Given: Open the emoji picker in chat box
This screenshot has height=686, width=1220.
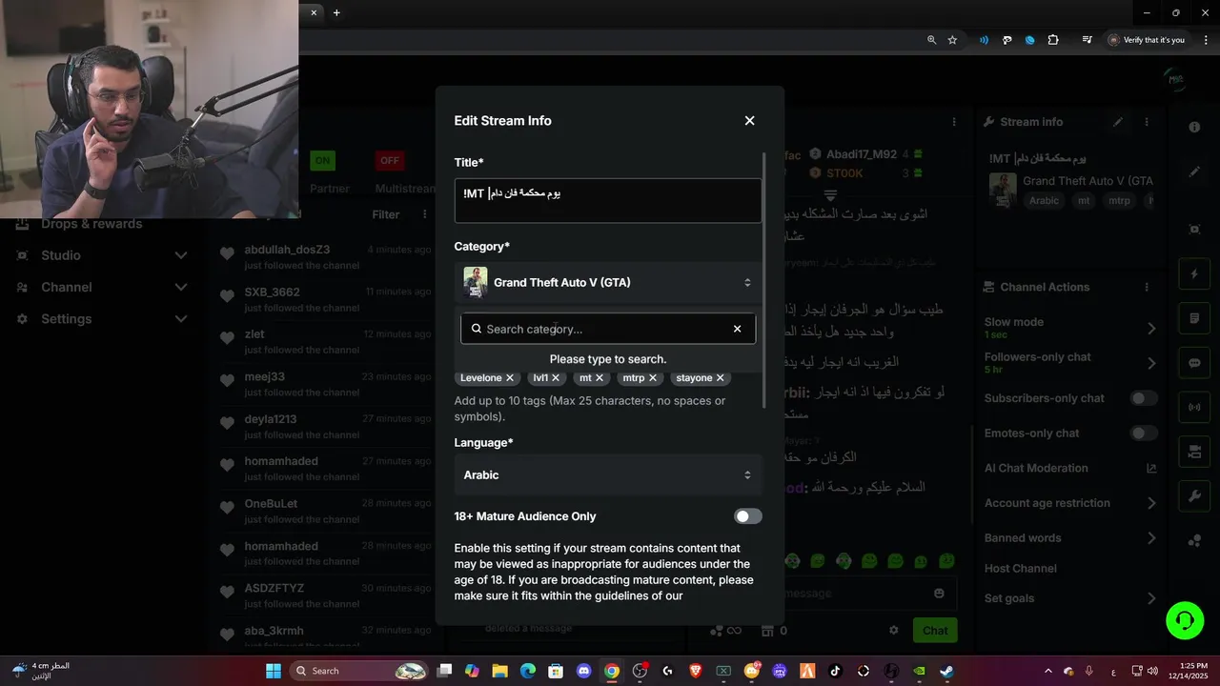Looking at the screenshot, I should (939, 593).
